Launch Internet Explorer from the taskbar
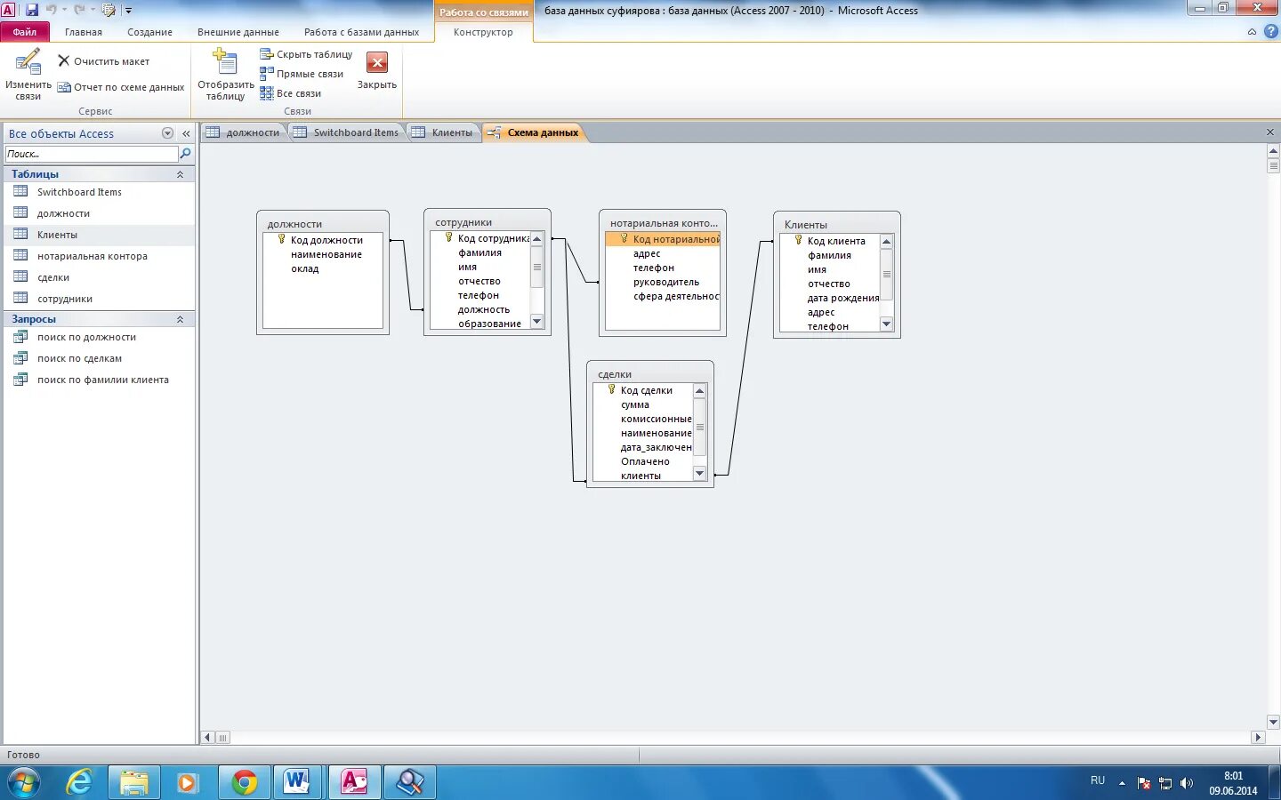 tap(80, 782)
